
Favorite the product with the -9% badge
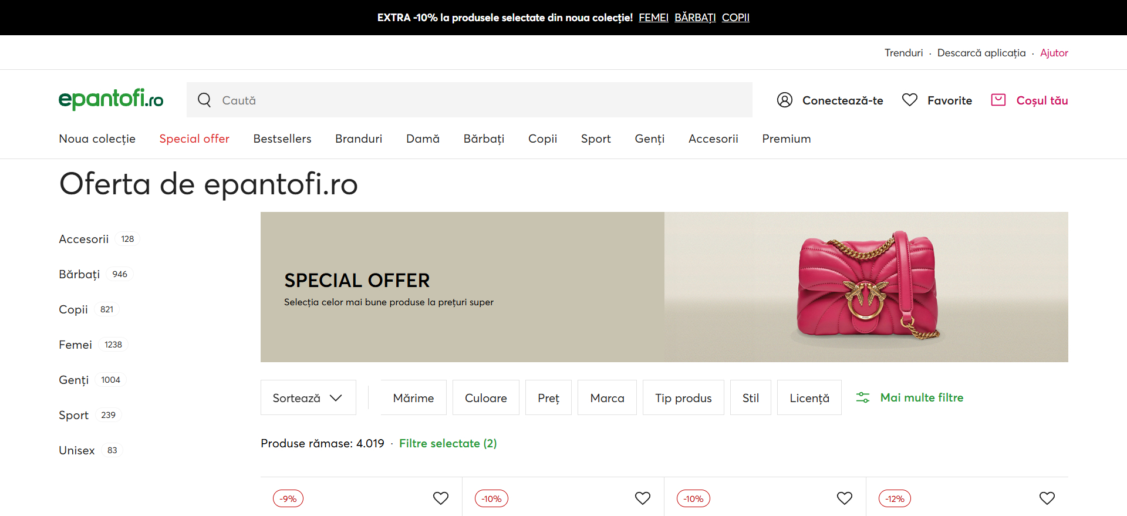point(441,498)
